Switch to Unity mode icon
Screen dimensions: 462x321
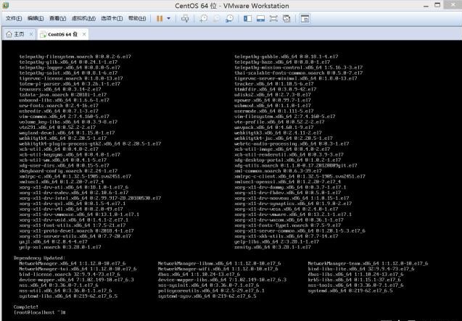click(286, 18)
